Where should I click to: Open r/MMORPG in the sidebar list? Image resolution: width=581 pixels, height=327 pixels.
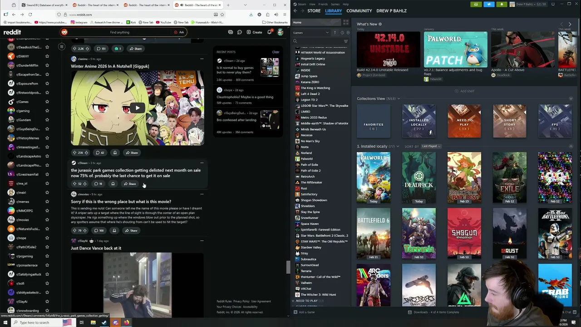click(x=25, y=211)
